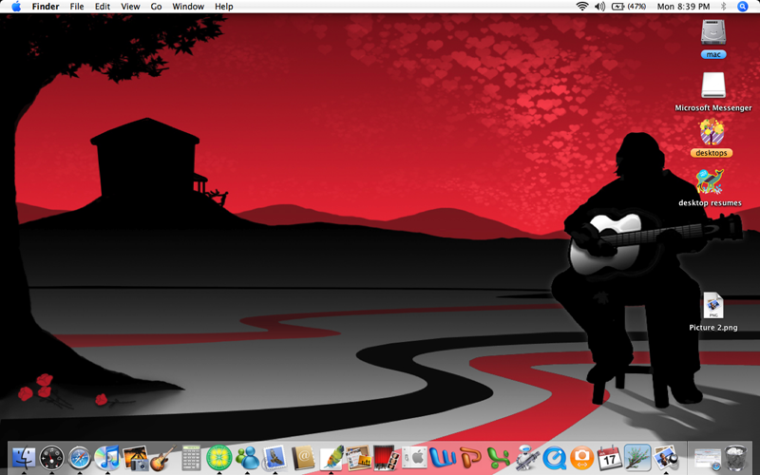Open the orange camera dock icon
Screen dimensions: 760x475
coord(581,458)
